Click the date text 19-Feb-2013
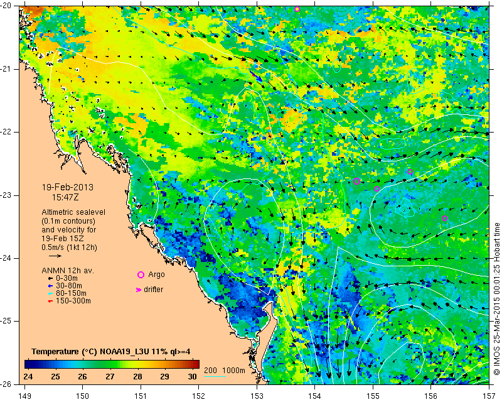The image size is (502, 402). pyautogui.click(x=68, y=187)
